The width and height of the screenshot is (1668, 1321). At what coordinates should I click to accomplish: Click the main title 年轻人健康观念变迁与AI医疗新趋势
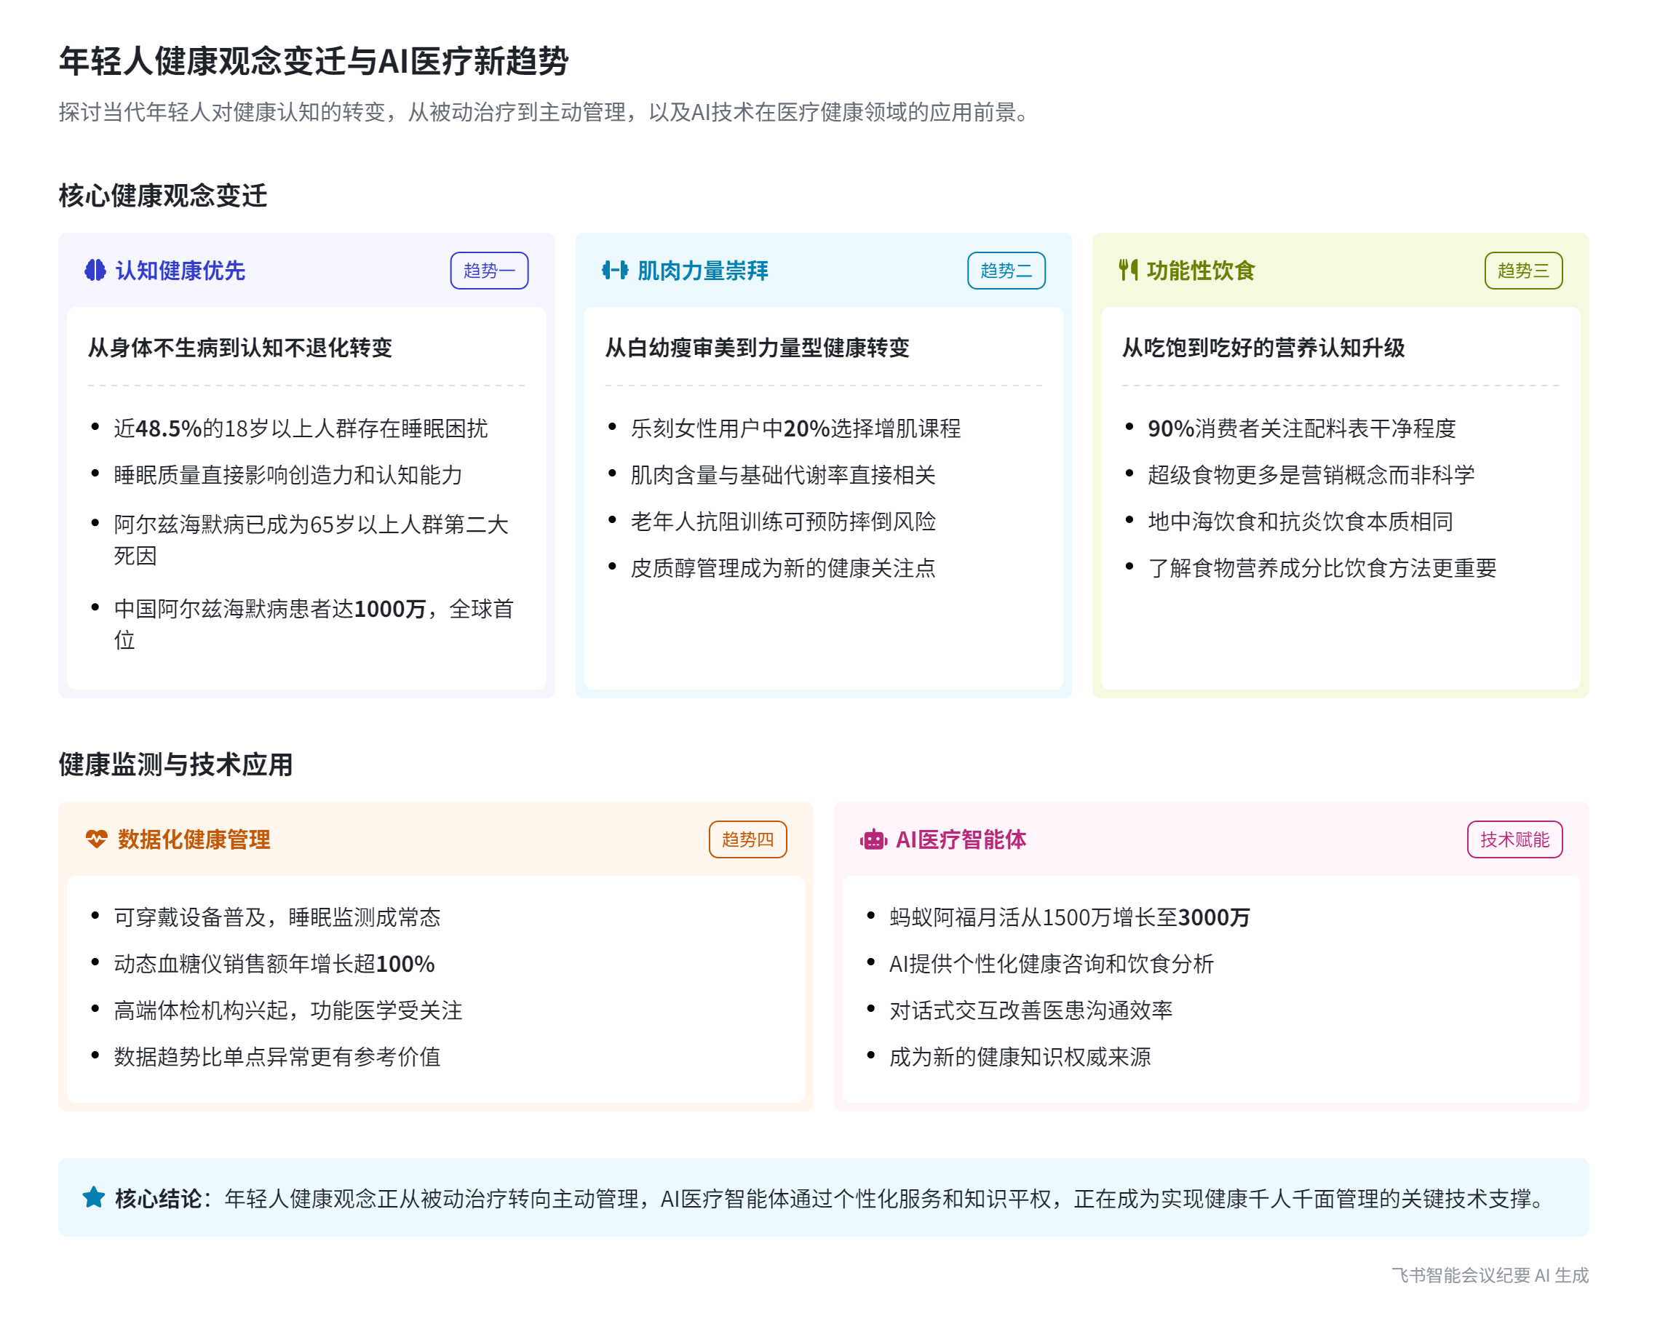point(314,61)
